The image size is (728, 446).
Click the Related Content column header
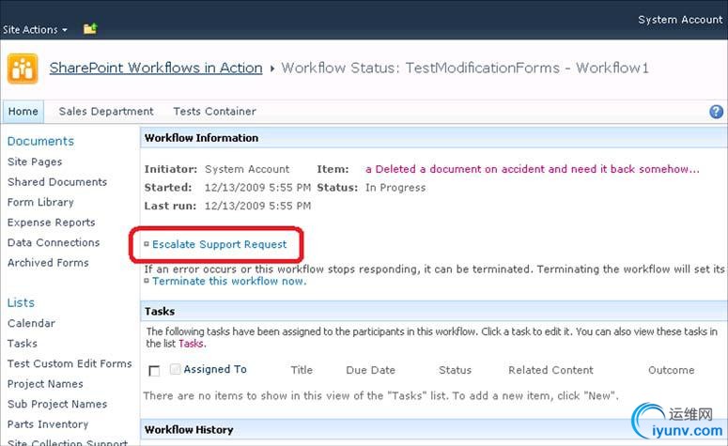(550, 370)
